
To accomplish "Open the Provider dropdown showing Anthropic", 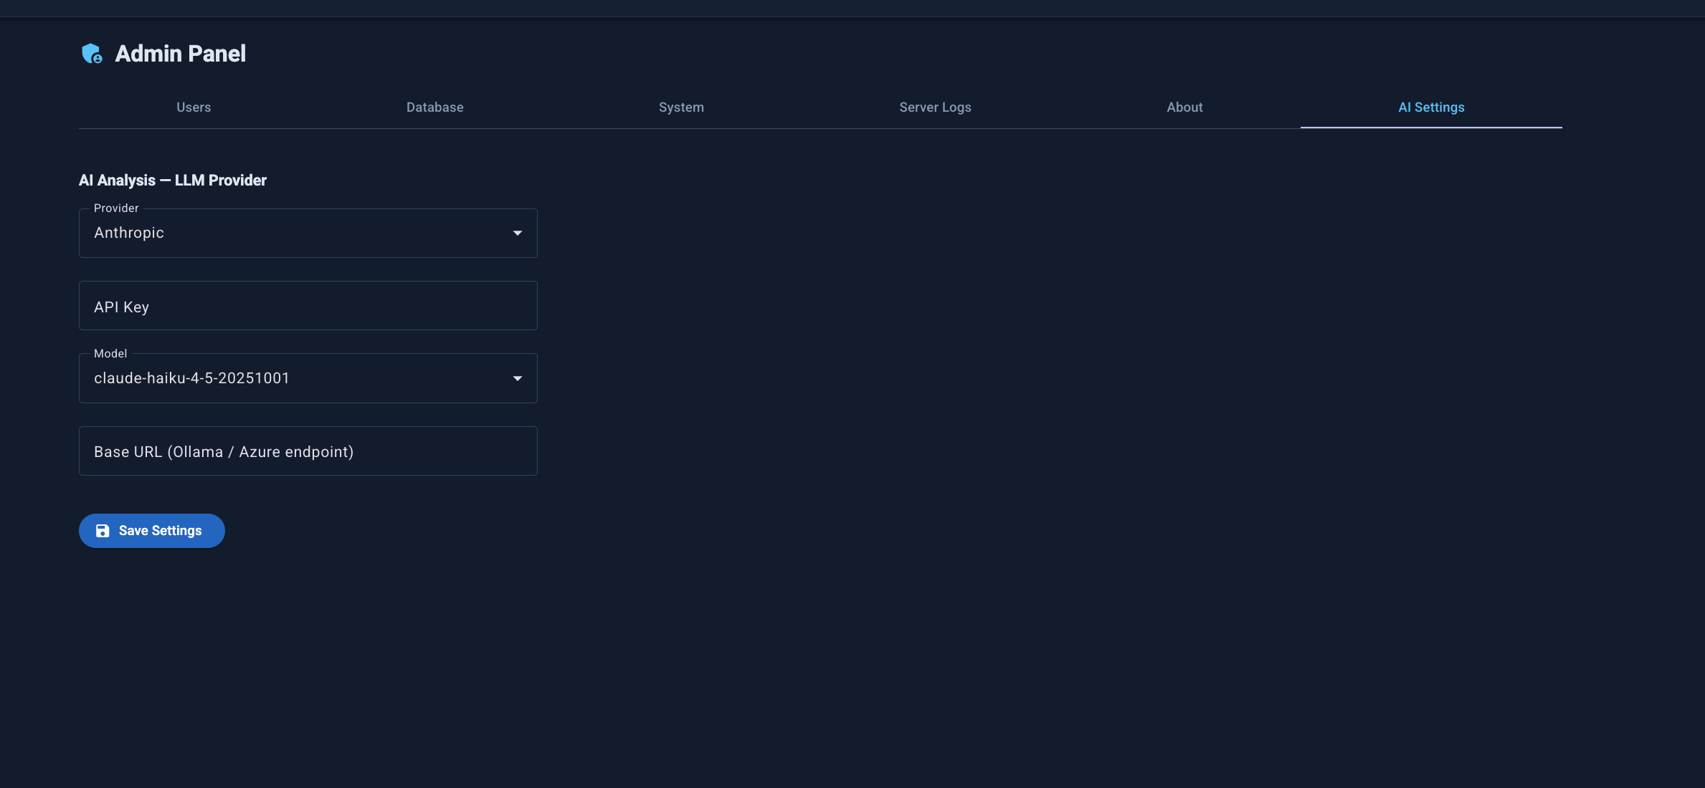I will [x=308, y=233].
